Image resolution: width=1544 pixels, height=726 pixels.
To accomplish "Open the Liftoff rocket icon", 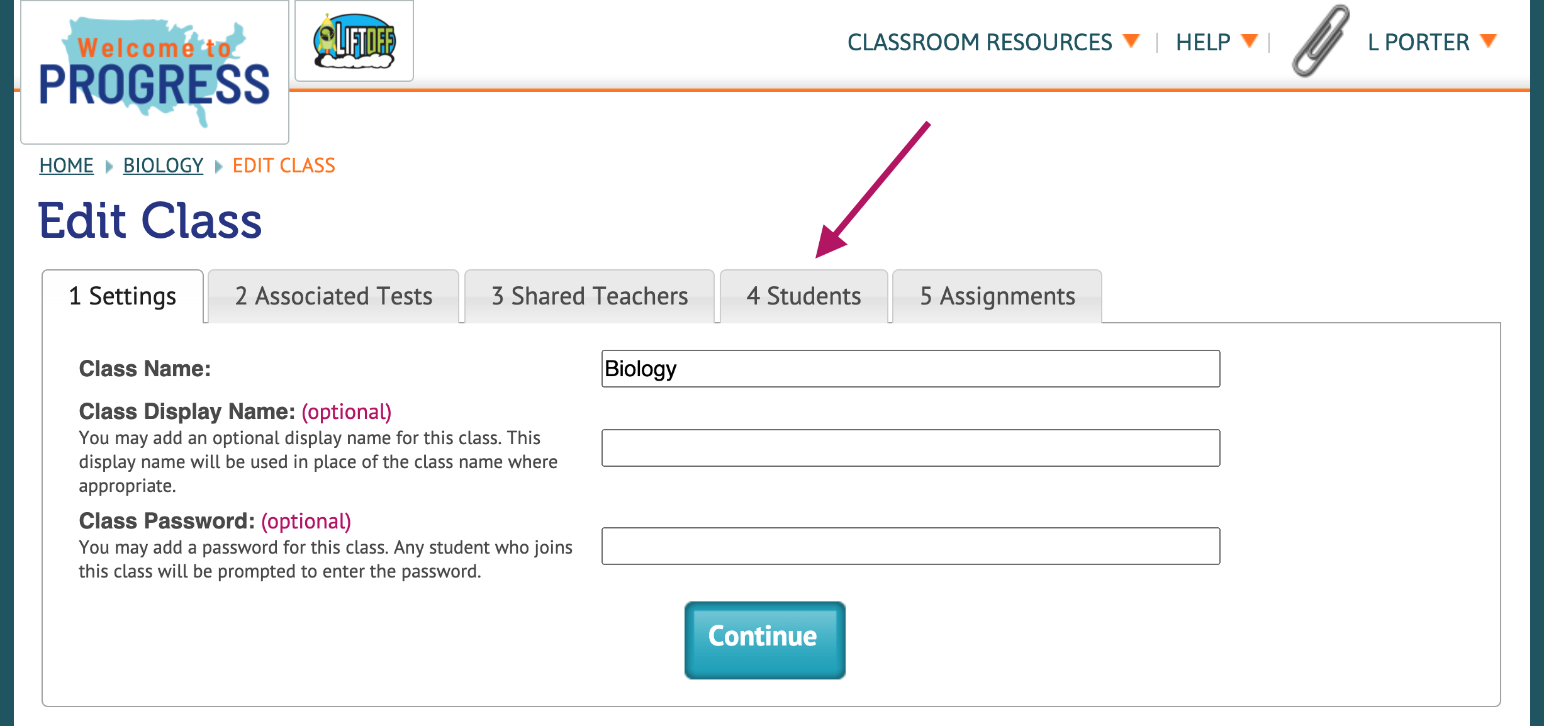I will coord(354,41).
